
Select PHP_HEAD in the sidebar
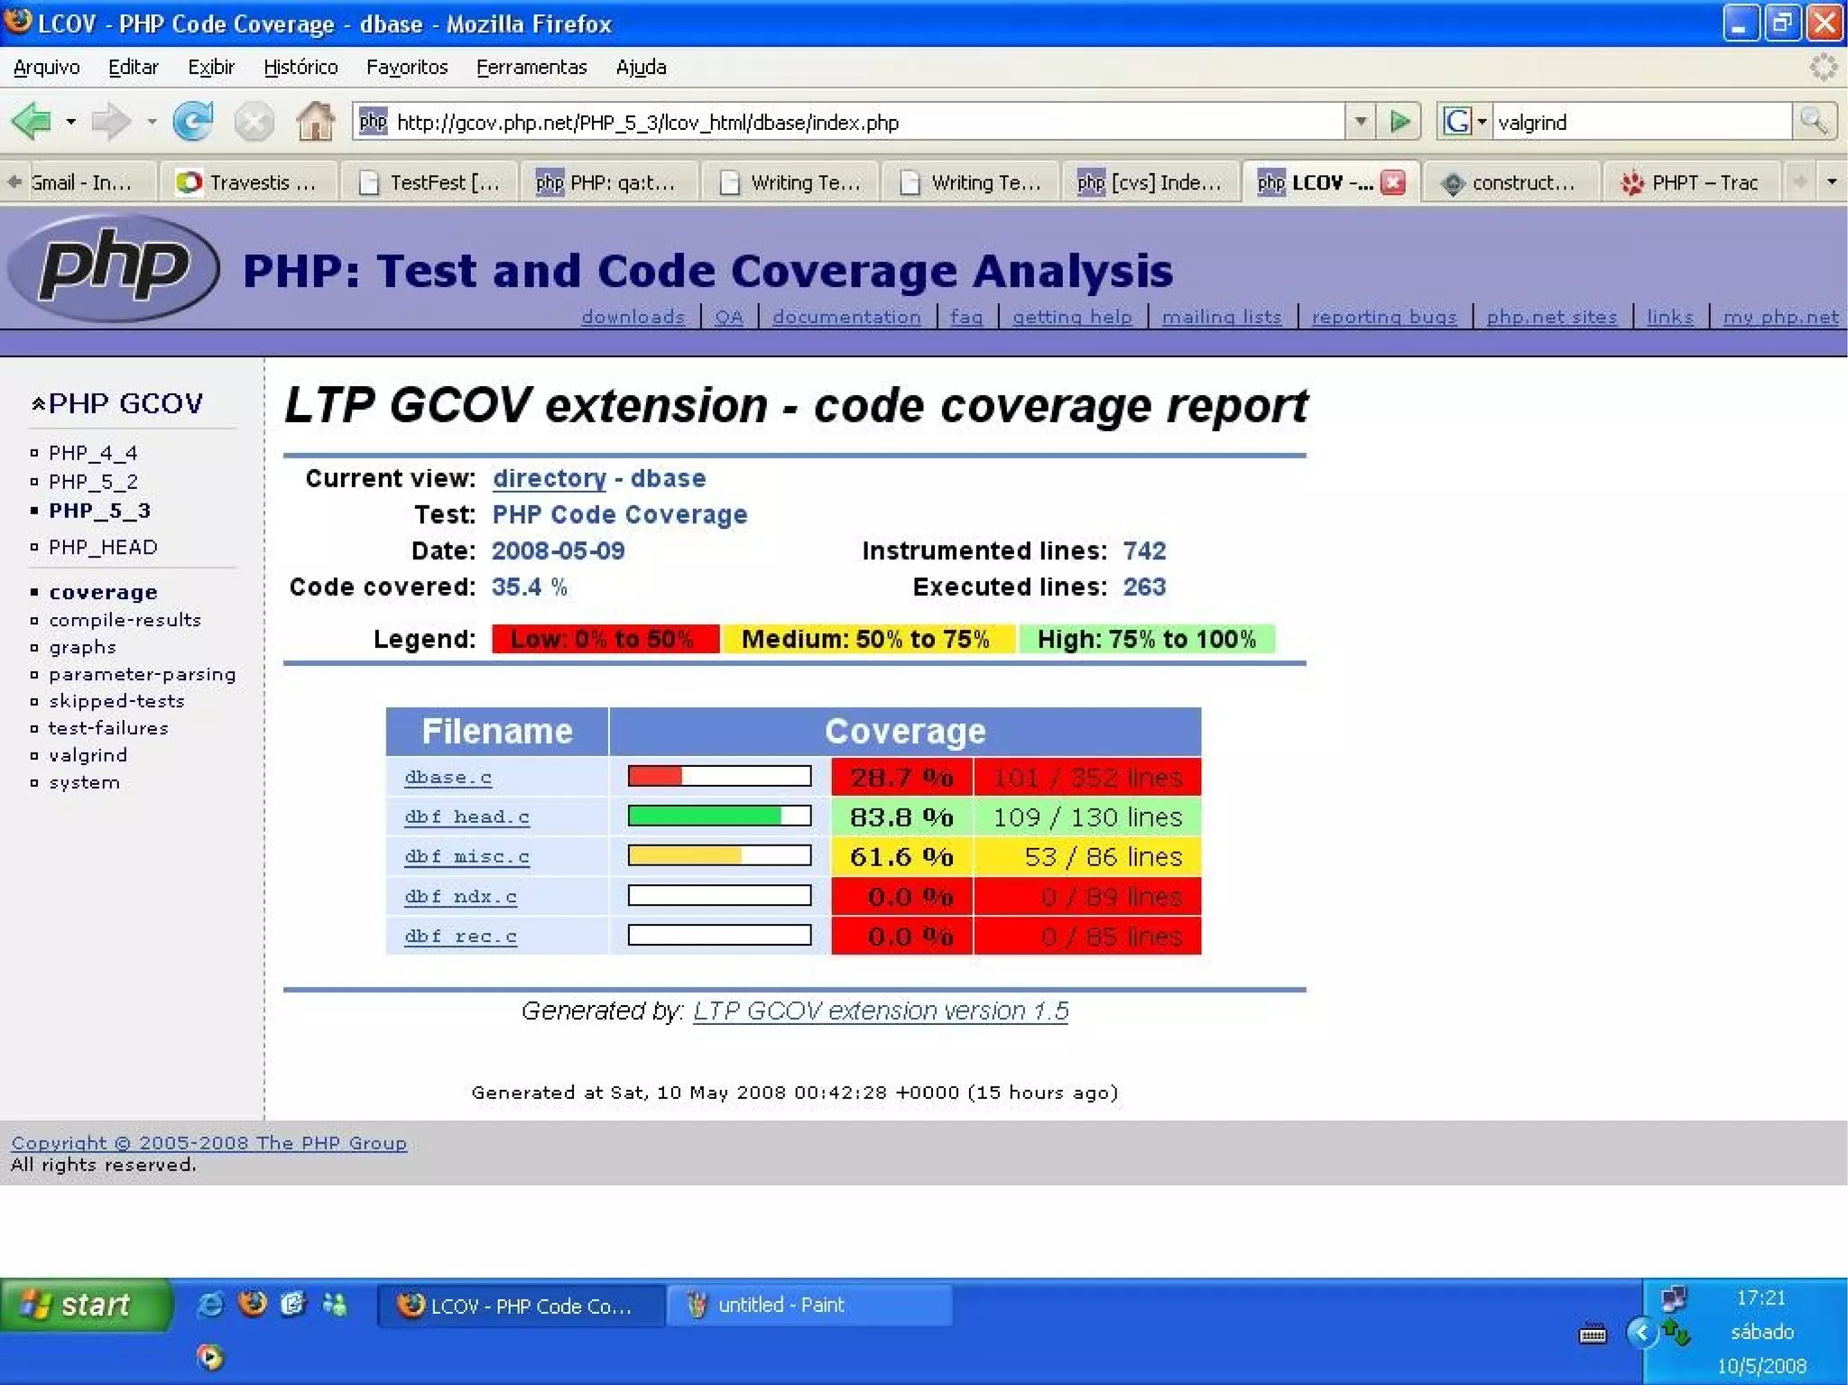click(103, 547)
